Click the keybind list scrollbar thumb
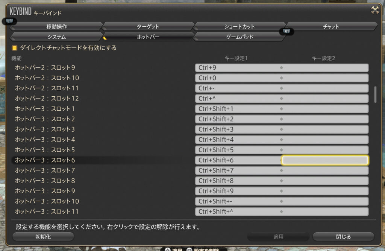The image size is (385, 251). (375, 94)
